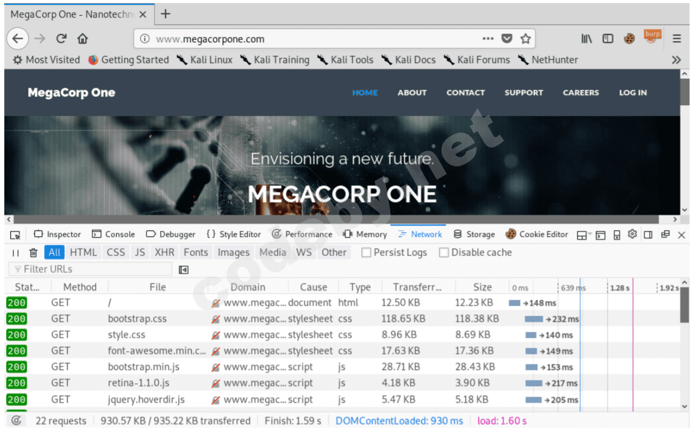The width and height of the screenshot is (693, 431).
Task: Enable the Persist Logs checkbox
Action: 366,253
